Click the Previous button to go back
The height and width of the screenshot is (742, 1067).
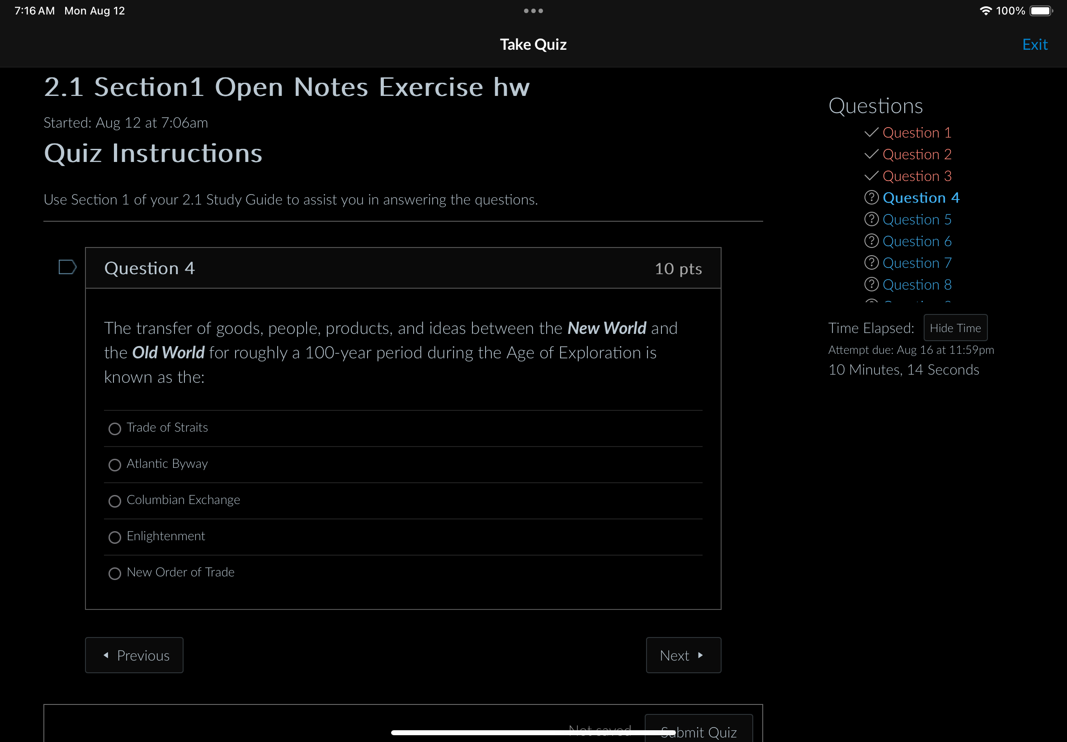click(x=135, y=655)
